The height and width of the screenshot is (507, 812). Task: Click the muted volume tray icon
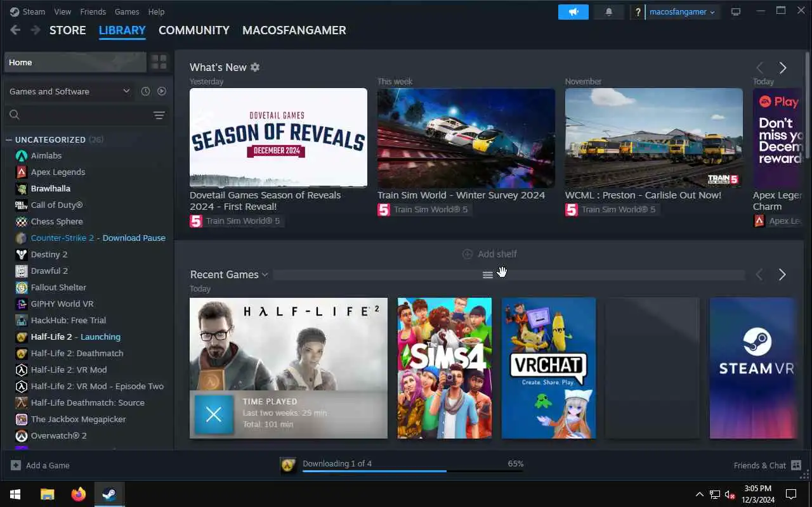(x=730, y=494)
